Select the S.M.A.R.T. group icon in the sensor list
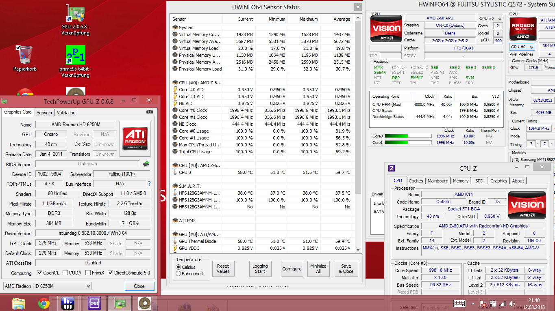 click(175, 186)
